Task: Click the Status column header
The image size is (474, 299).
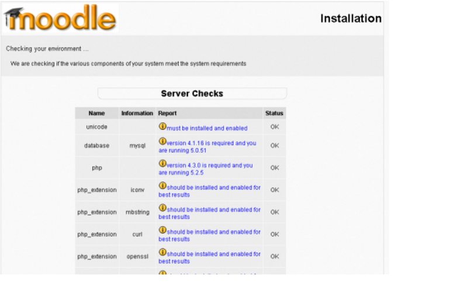Action: pos(274,113)
